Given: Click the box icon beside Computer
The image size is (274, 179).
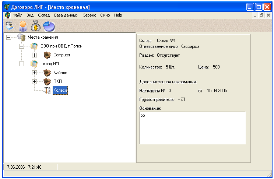Looking at the screenshot, I should pyautogui.click(x=47, y=55).
